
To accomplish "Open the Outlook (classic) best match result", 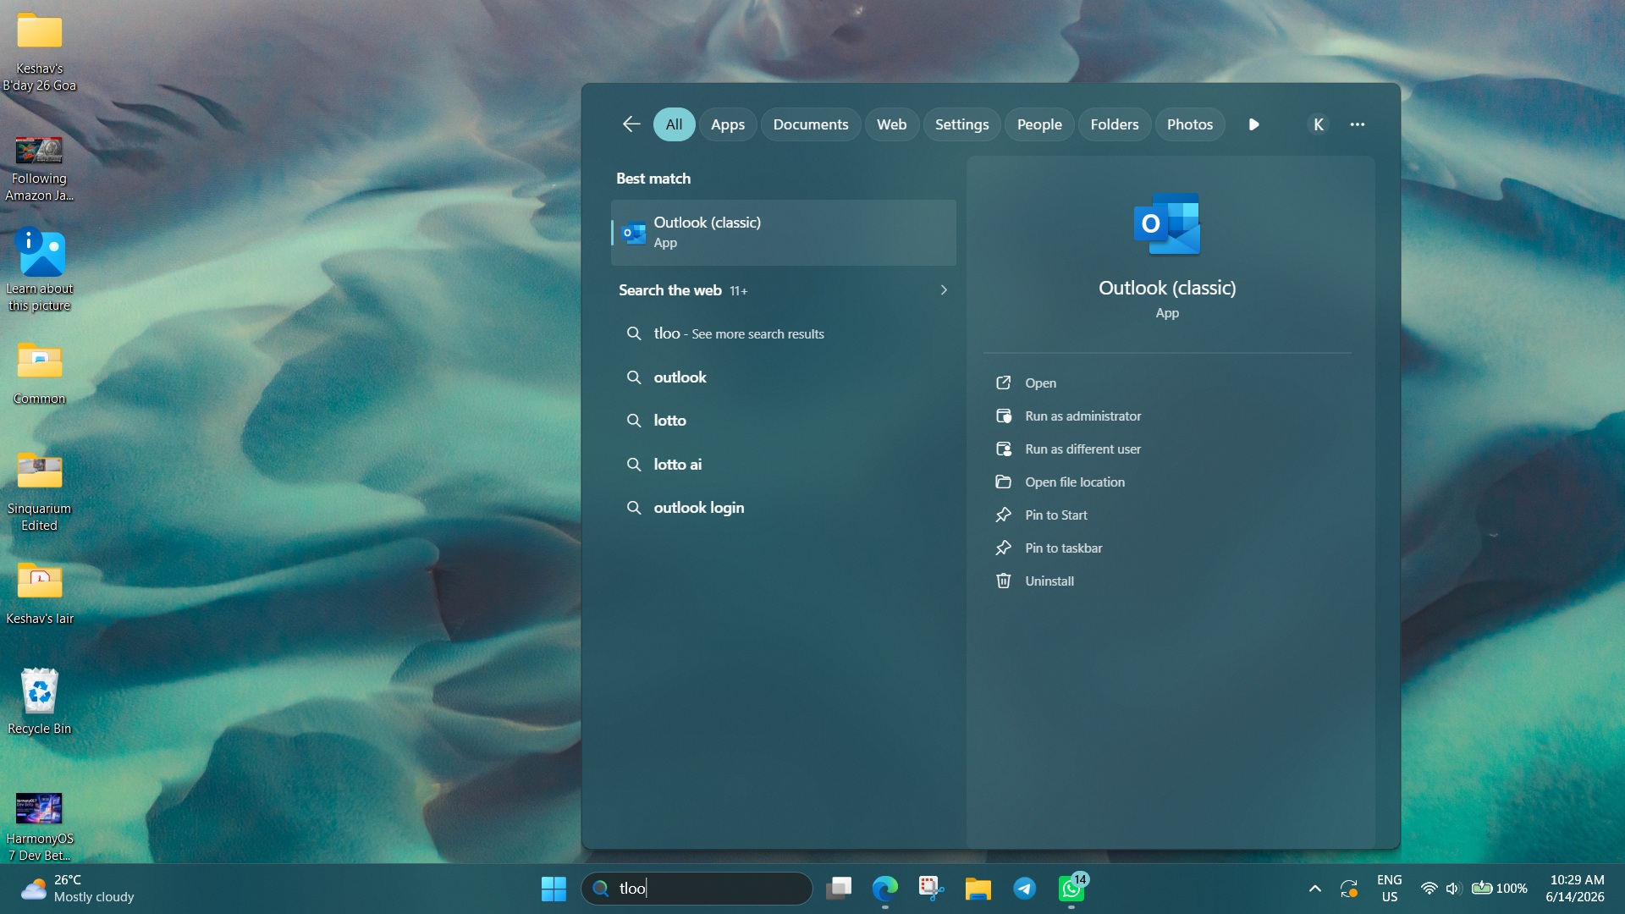I will pos(784,233).
